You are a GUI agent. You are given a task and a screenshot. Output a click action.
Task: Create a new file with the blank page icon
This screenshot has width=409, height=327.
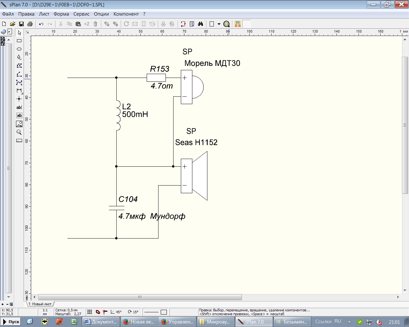(x=4, y=24)
